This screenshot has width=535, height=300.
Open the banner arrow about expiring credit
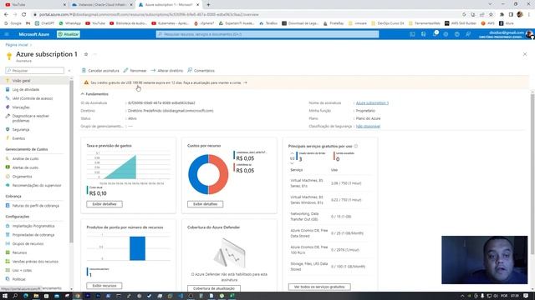pyautogui.click(x=245, y=82)
